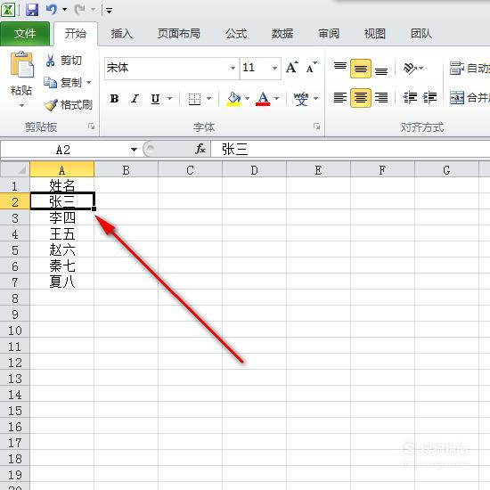Open the borders dropdown arrow
This screenshot has height=490, width=490.
209,98
